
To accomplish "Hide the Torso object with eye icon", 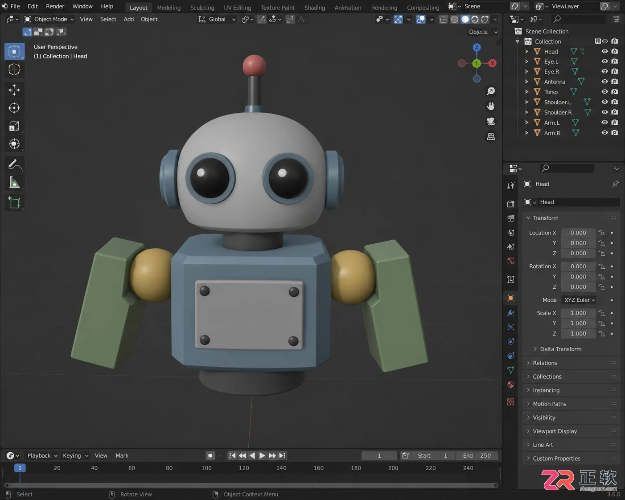I will tap(604, 92).
